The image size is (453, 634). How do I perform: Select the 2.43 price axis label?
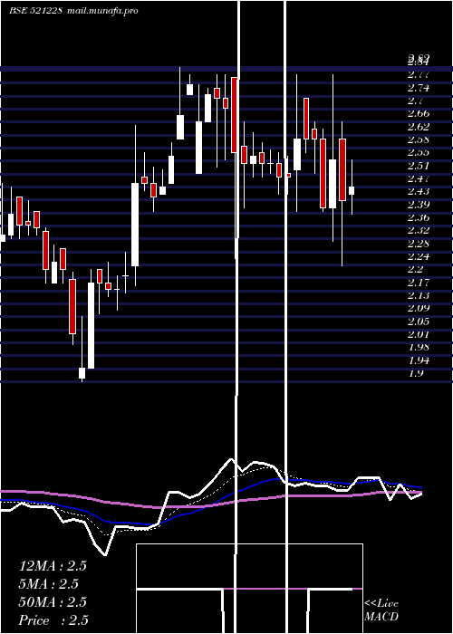pyautogui.click(x=419, y=191)
